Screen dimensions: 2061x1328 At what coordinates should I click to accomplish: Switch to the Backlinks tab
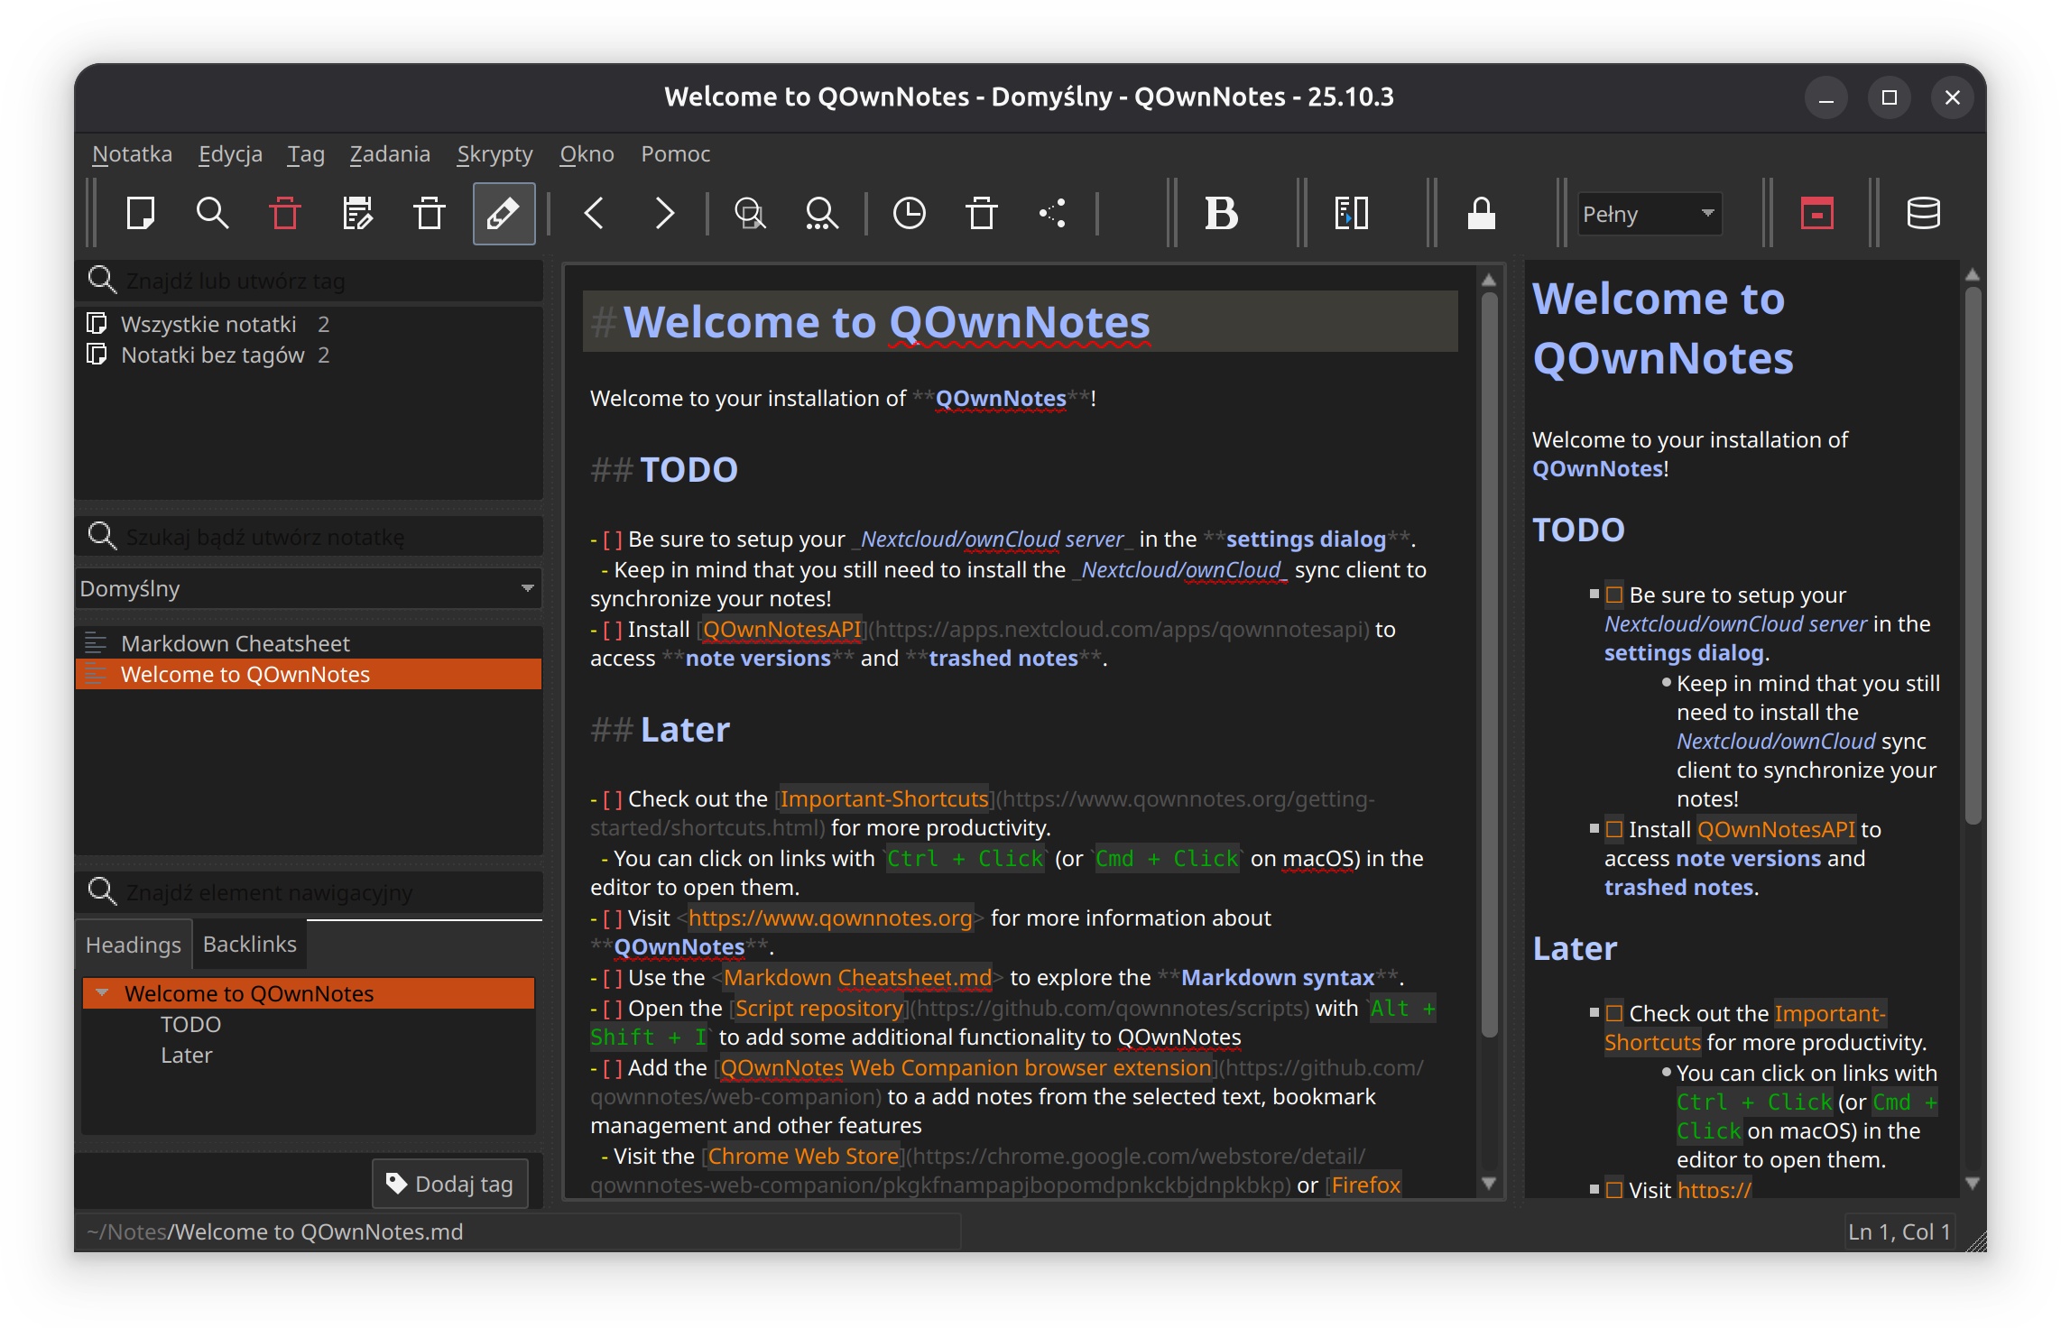point(249,944)
